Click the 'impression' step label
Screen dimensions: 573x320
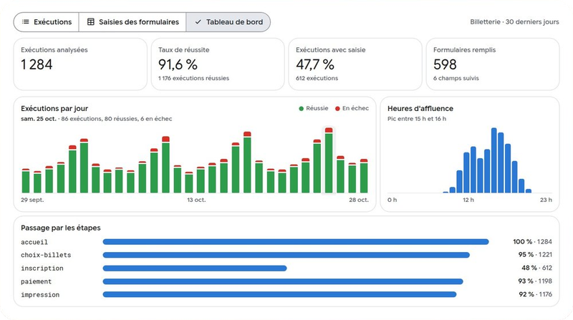(40, 295)
